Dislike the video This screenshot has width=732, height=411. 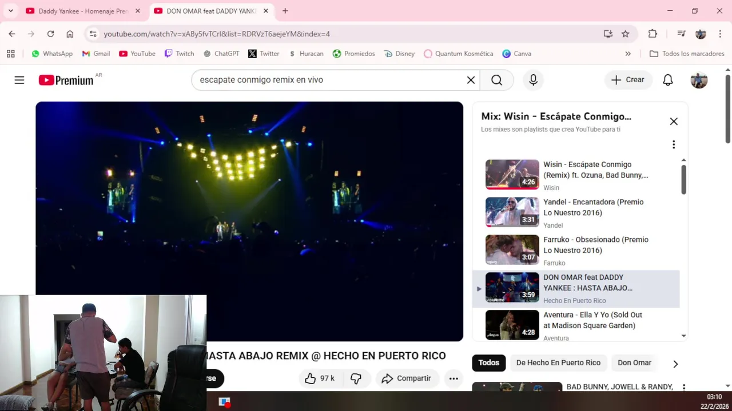tap(356, 378)
